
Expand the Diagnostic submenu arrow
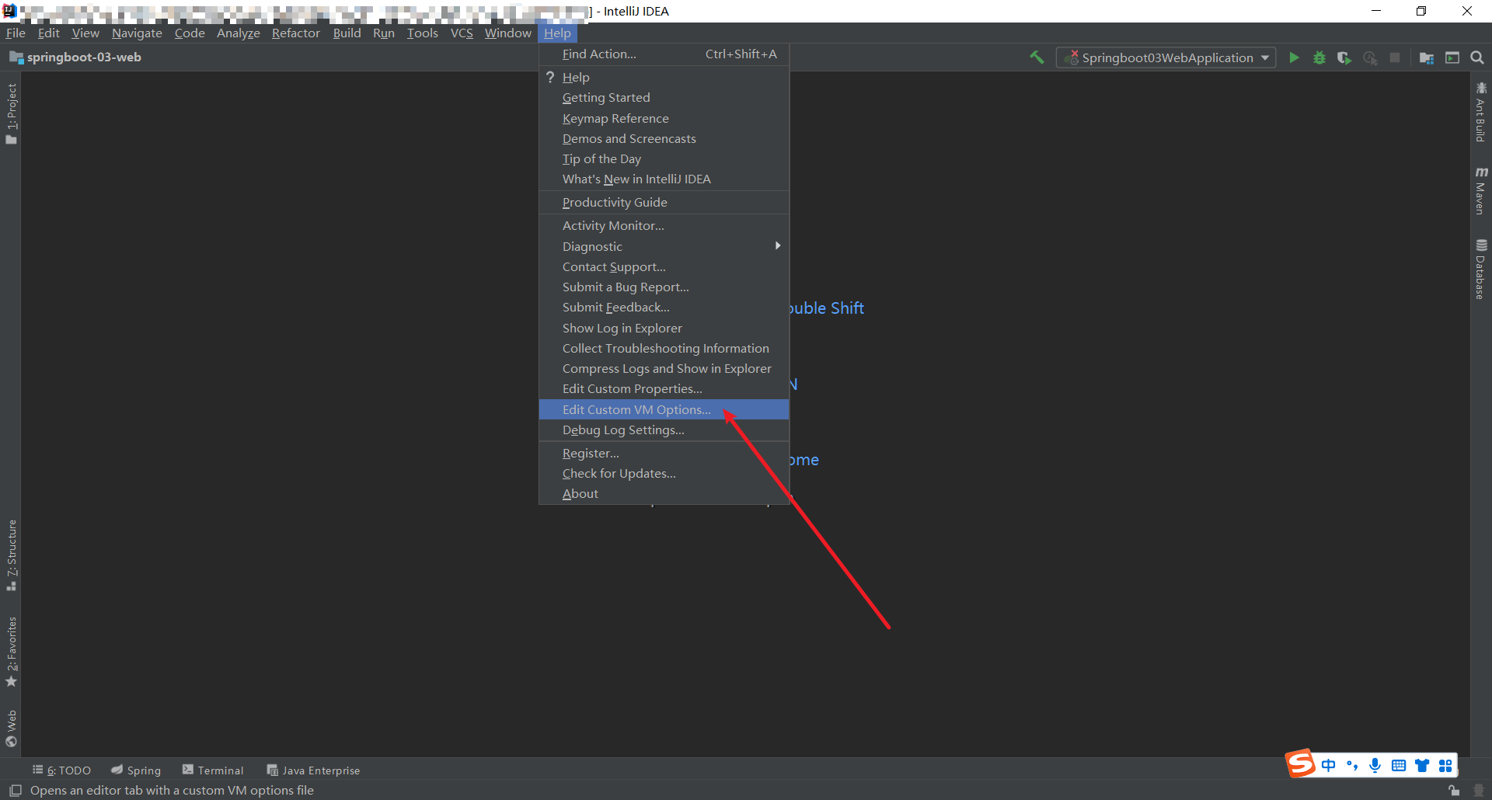coord(777,245)
